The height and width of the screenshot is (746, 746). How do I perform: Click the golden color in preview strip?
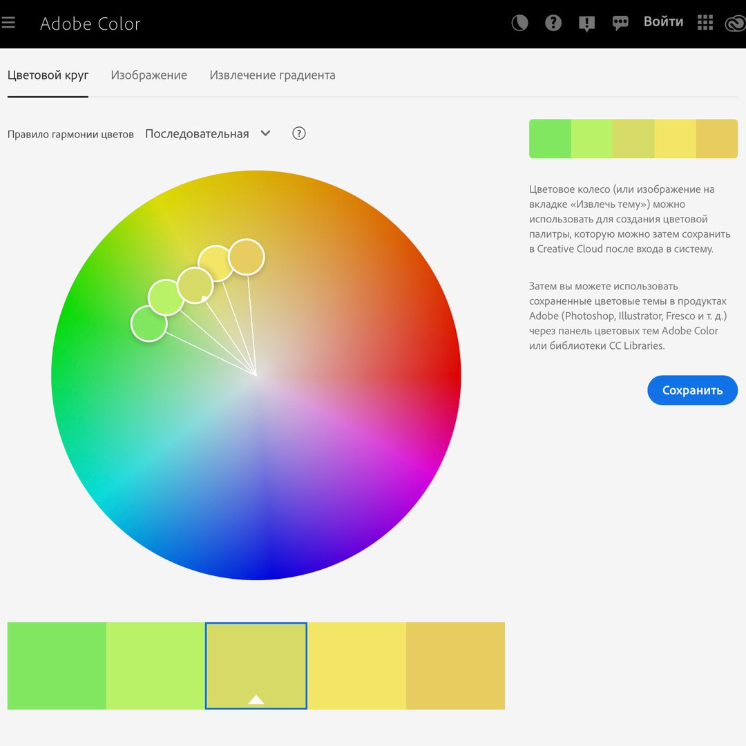[717, 138]
